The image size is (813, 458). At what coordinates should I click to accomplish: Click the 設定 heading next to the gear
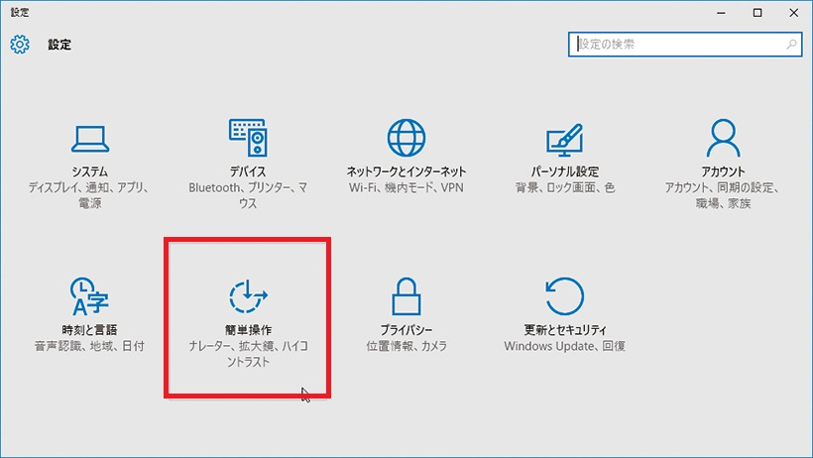pos(59,45)
